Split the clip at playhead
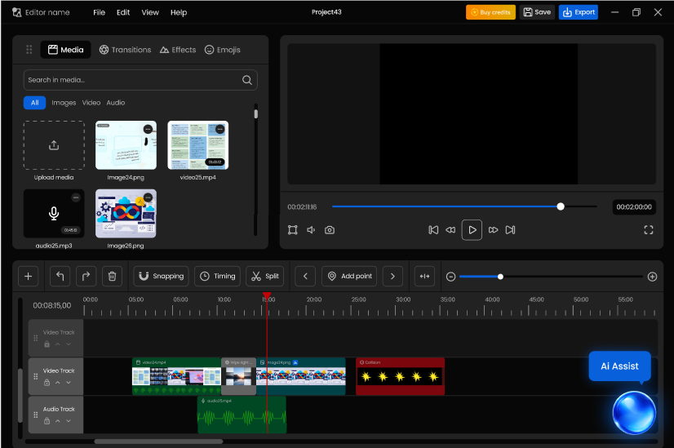Image resolution: width=674 pixels, height=448 pixels. [264, 276]
